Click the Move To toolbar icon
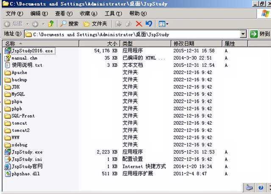The width and height of the screenshot is (271, 194). tap(119, 24)
